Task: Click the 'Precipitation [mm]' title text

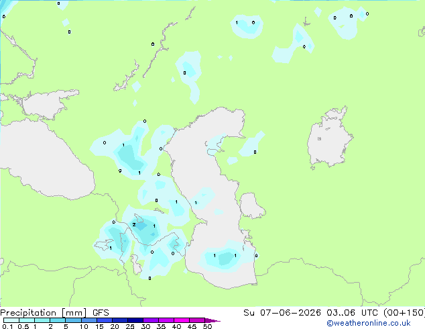Action: [x=44, y=313]
